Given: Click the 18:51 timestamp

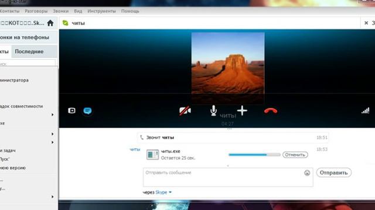Looking at the screenshot, I should [322, 138].
